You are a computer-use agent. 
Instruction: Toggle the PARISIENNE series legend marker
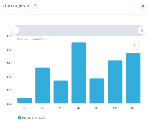tap(19, 118)
